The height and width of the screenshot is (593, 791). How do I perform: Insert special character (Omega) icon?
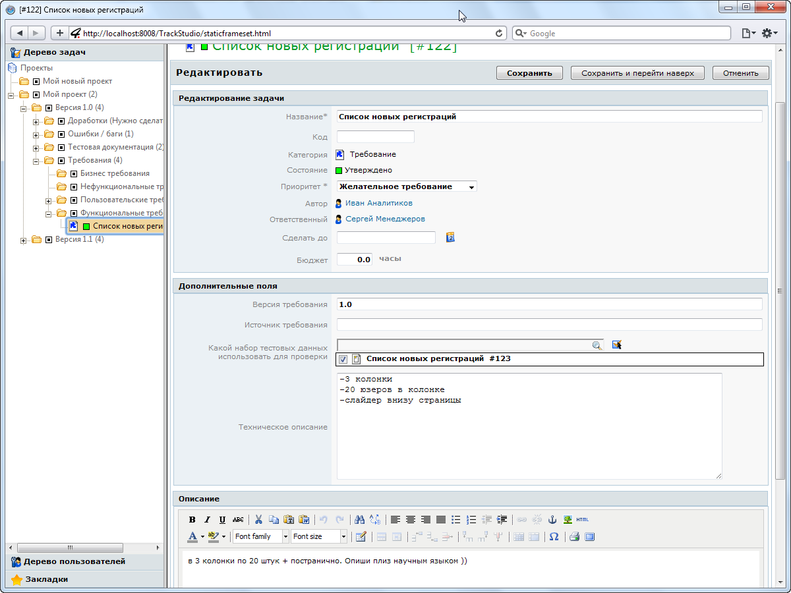(x=554, y=536)
